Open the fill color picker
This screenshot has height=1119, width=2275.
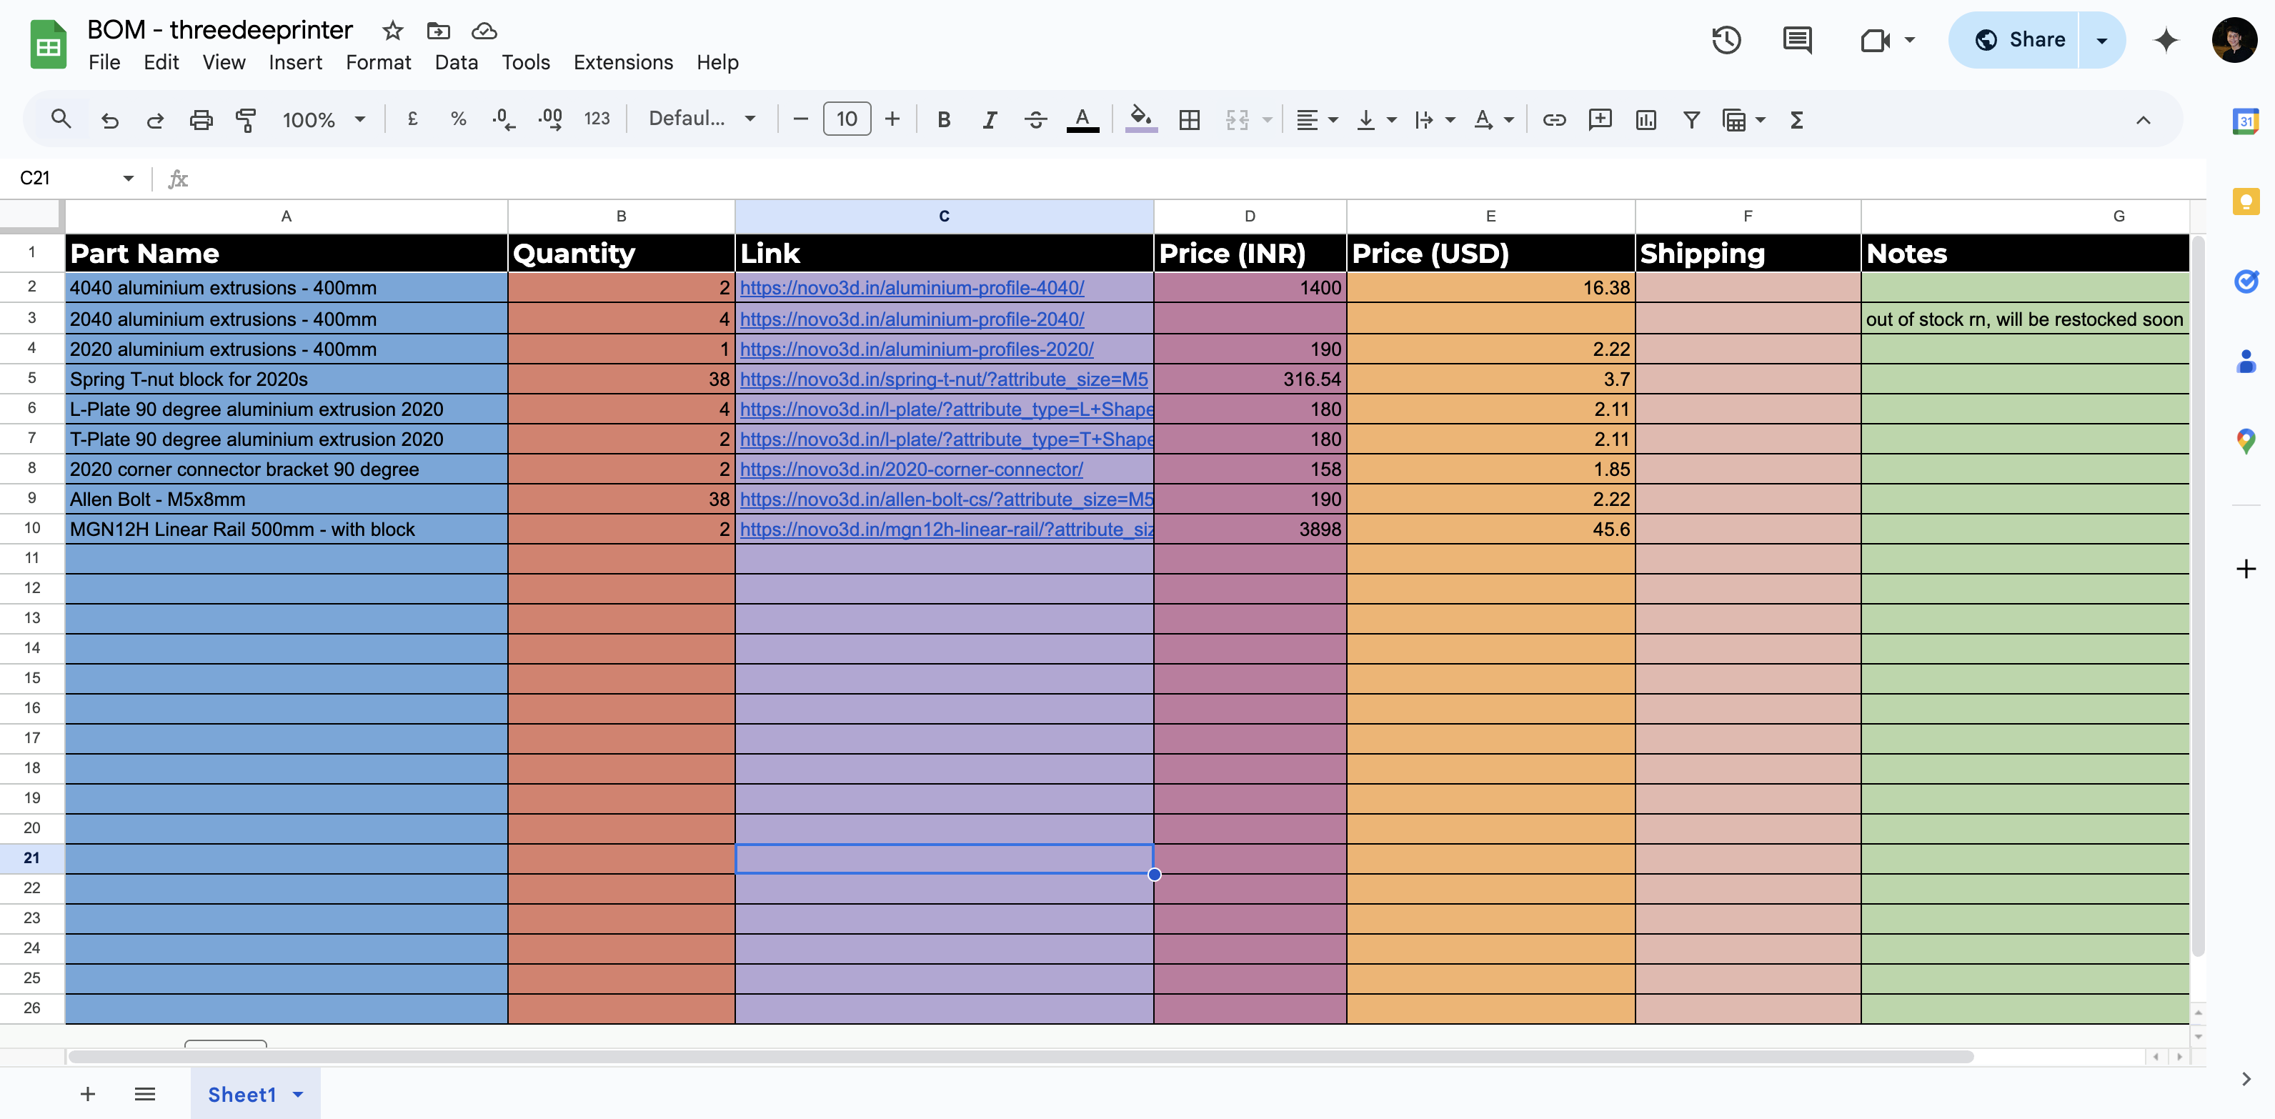[x=1141, y=119]
